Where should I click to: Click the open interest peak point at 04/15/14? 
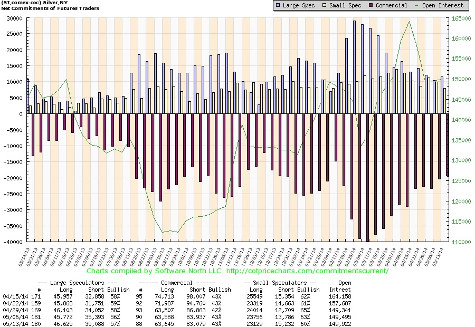coord(409,21)
